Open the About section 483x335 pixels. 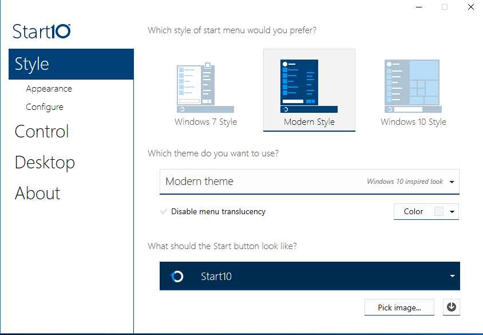point(37,193)
